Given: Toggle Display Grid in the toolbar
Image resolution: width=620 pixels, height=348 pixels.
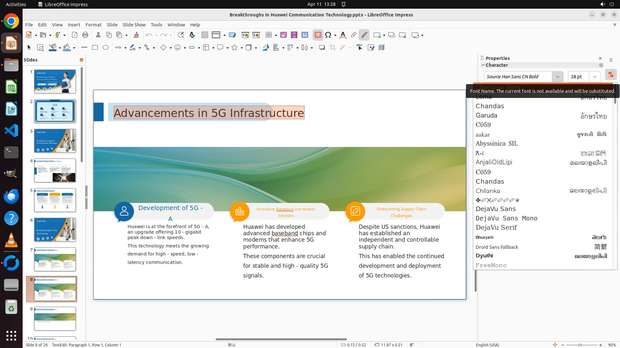Looking at the screenshot, I should (x=205, y=35).
